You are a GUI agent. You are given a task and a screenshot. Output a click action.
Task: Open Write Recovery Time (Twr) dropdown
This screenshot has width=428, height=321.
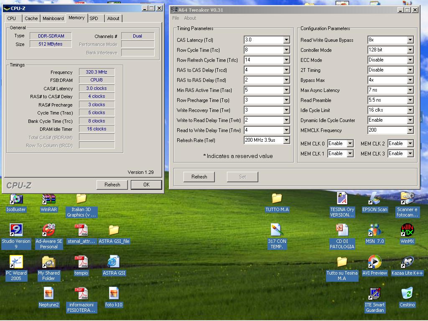286,110
